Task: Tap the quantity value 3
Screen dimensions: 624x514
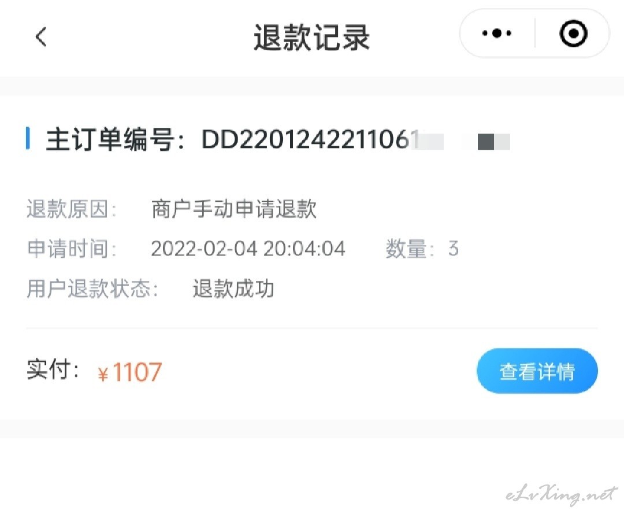Action: [454, 249]
